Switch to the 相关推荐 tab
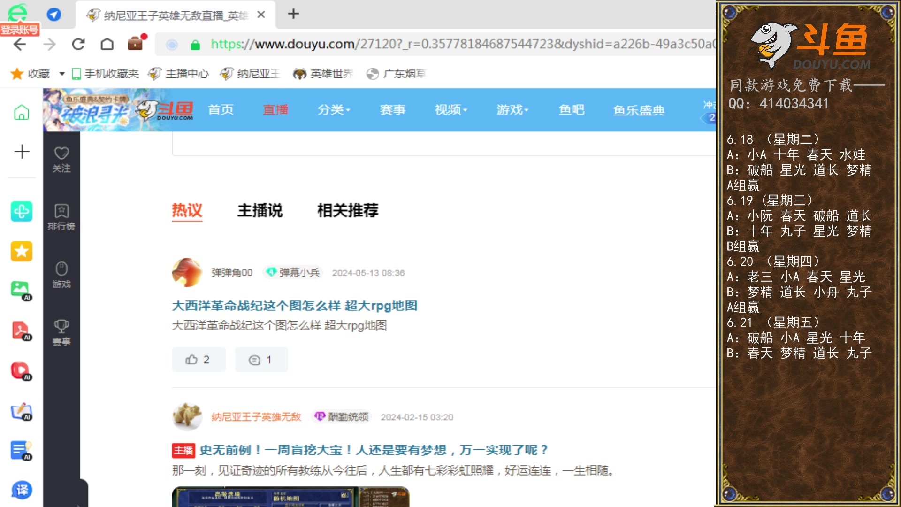 (x=348, y=210)
